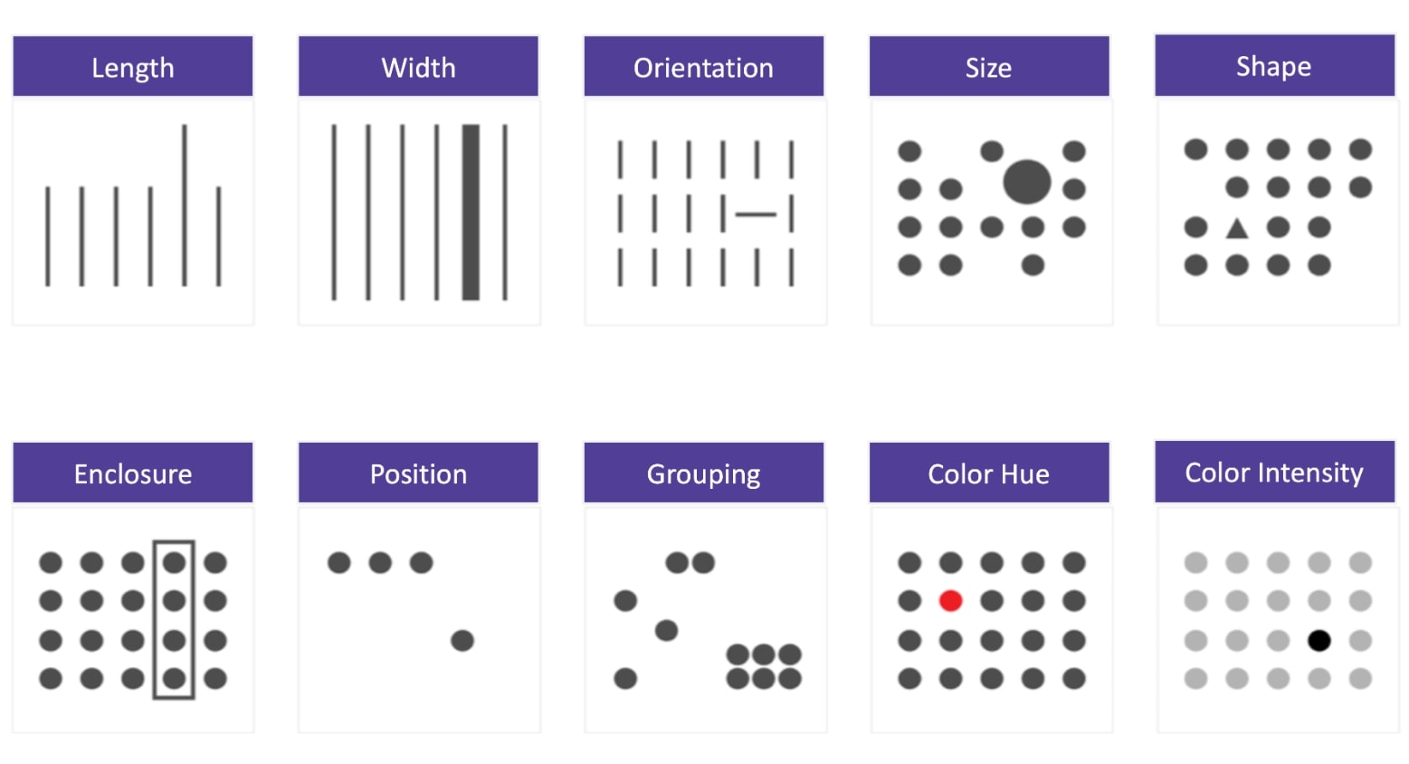This screenshot has width=1409, height=764.
Task: Select the Orientation header
Action: tap(704, 66)
